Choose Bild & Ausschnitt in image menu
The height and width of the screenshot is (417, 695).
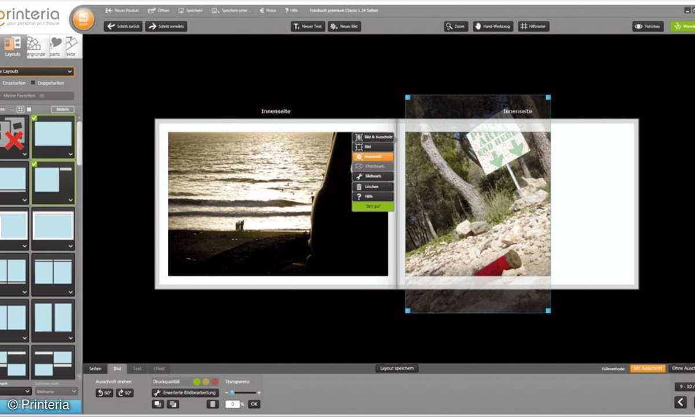373,137
